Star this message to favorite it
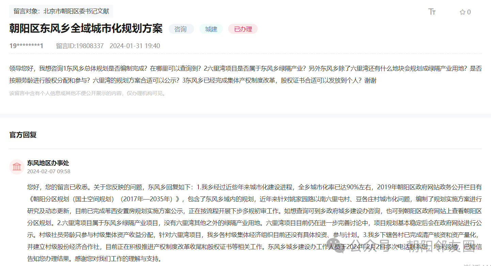Image resolution: width=491 pixels, height=266 pixels. coord(462,12)
